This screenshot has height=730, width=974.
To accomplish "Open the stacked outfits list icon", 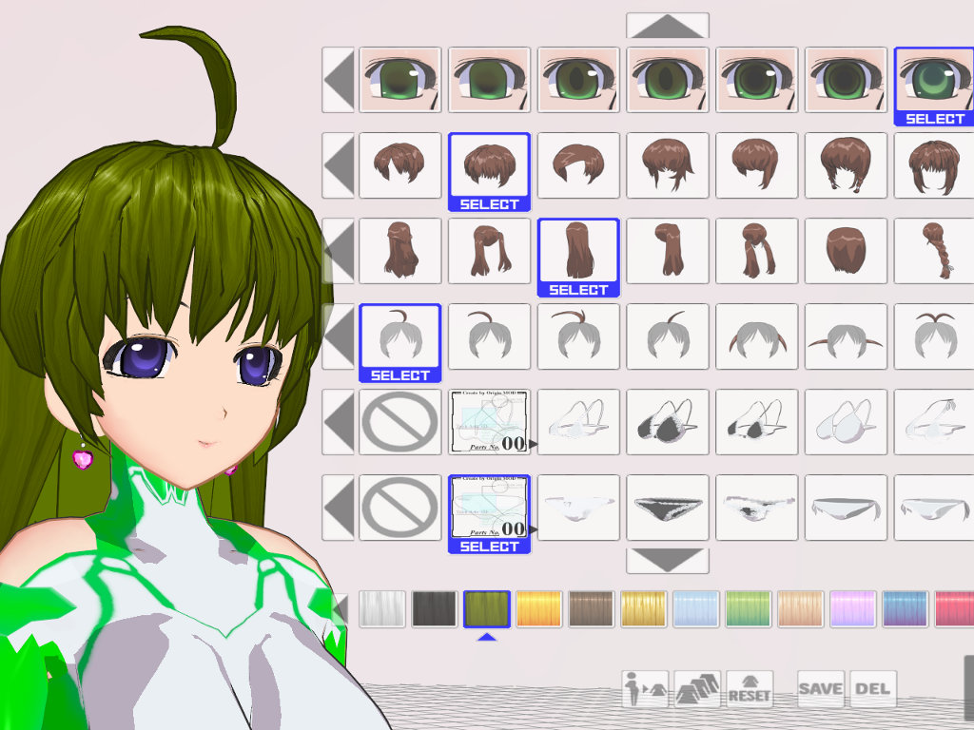I will coord(697,689).
